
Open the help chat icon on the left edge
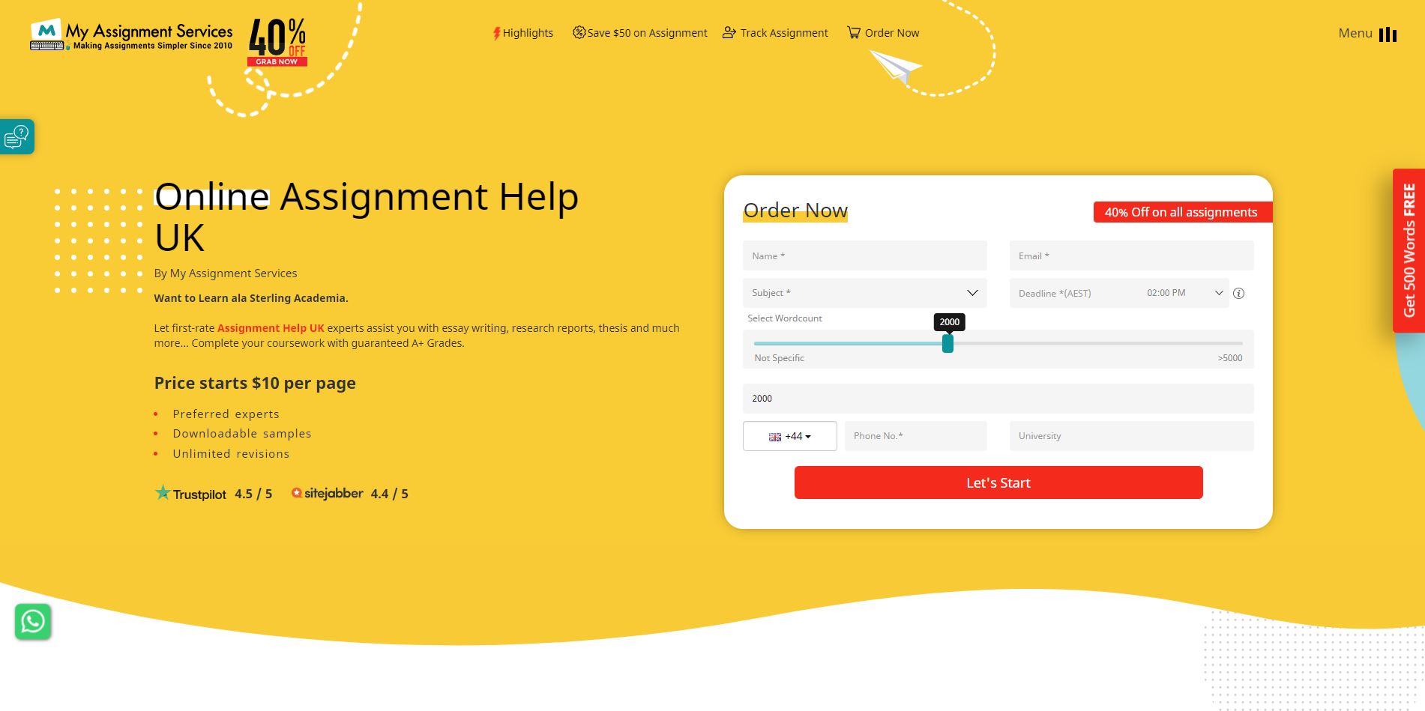(x=16, y=136)
